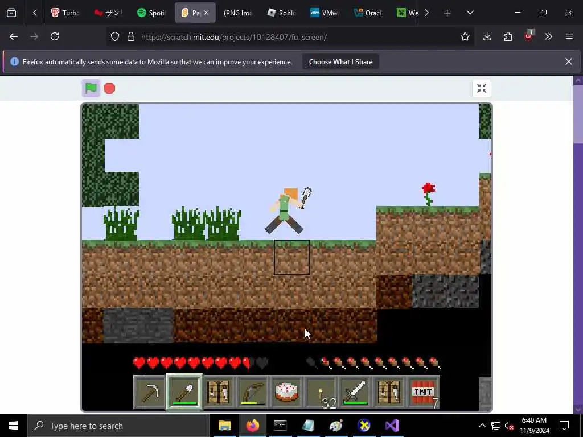Switch to the Oracle browser tab
Image resolution: width=583 pixels, height=437 pixels.
(368, 13)
